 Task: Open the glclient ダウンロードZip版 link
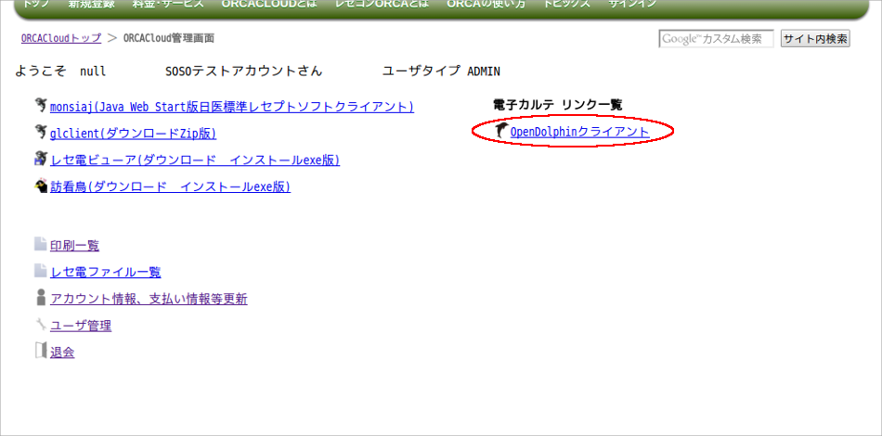click(134, 134)
